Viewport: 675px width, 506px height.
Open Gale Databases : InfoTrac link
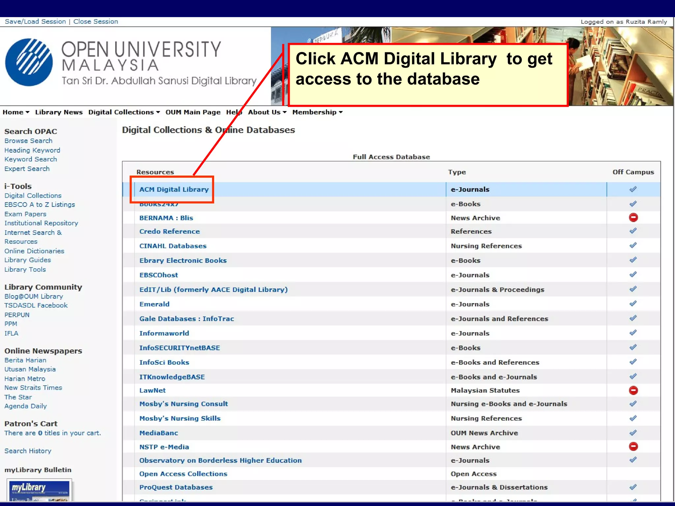click(187, 319)
